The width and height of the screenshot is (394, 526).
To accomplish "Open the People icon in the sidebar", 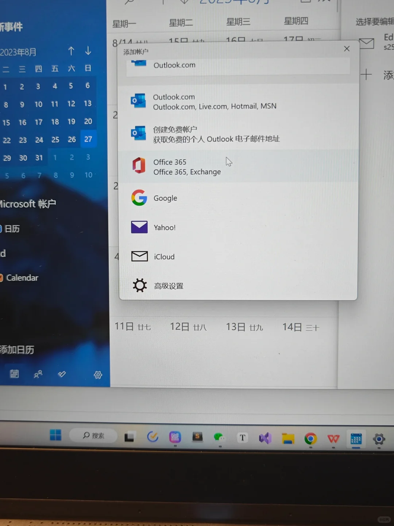I will 38,374.
